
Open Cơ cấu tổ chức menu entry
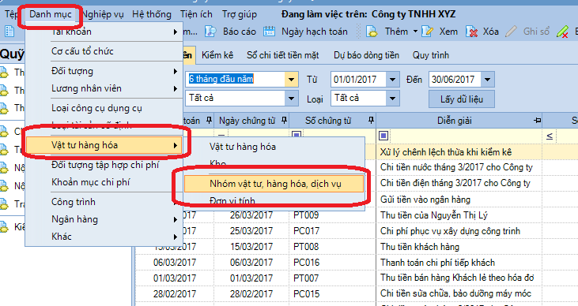pyautogui.click(x=82, y=51)
